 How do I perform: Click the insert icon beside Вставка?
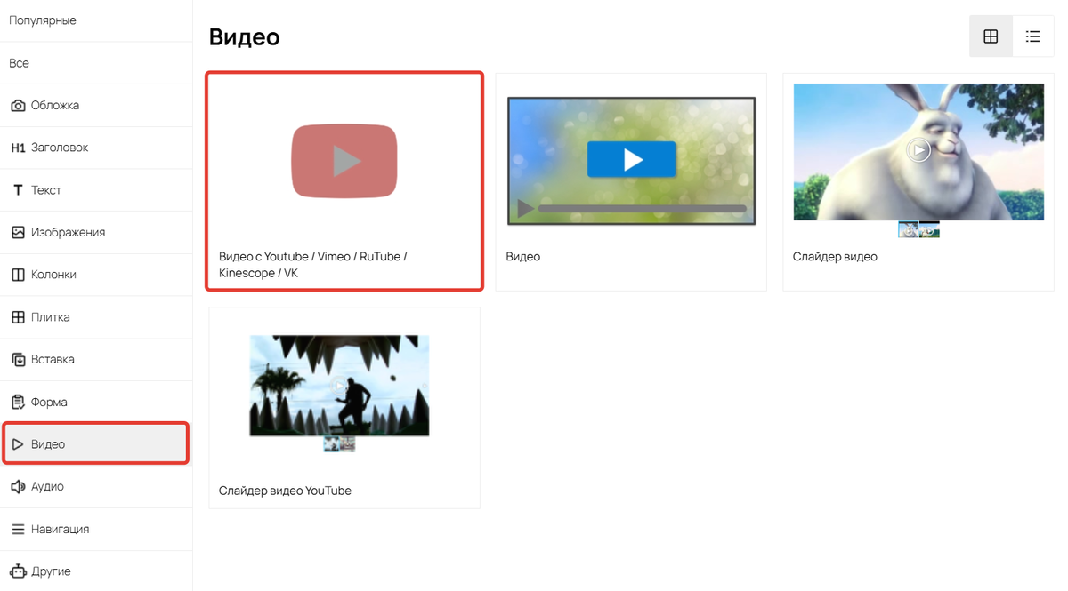[18, 359]
